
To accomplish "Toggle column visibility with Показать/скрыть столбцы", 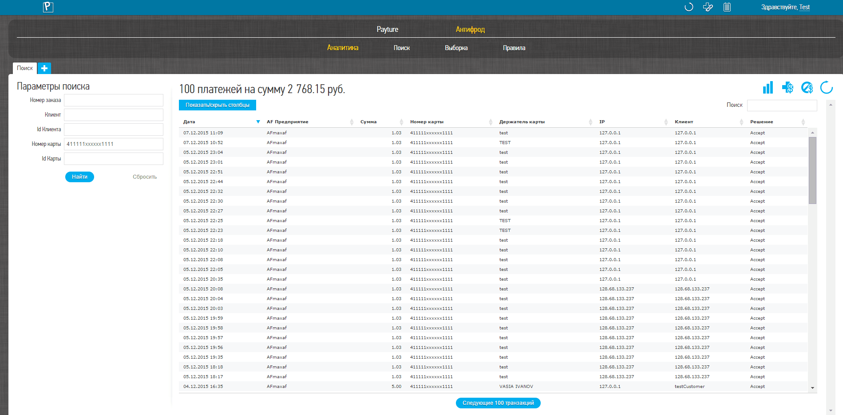I will [x=218, y=105].
